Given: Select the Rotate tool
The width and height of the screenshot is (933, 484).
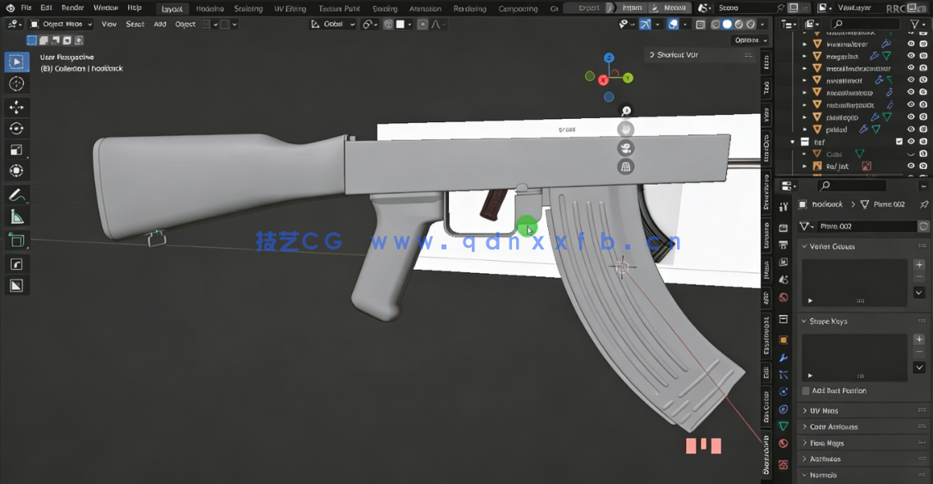Looking at the screenshot, I should [x=17, y=128].
